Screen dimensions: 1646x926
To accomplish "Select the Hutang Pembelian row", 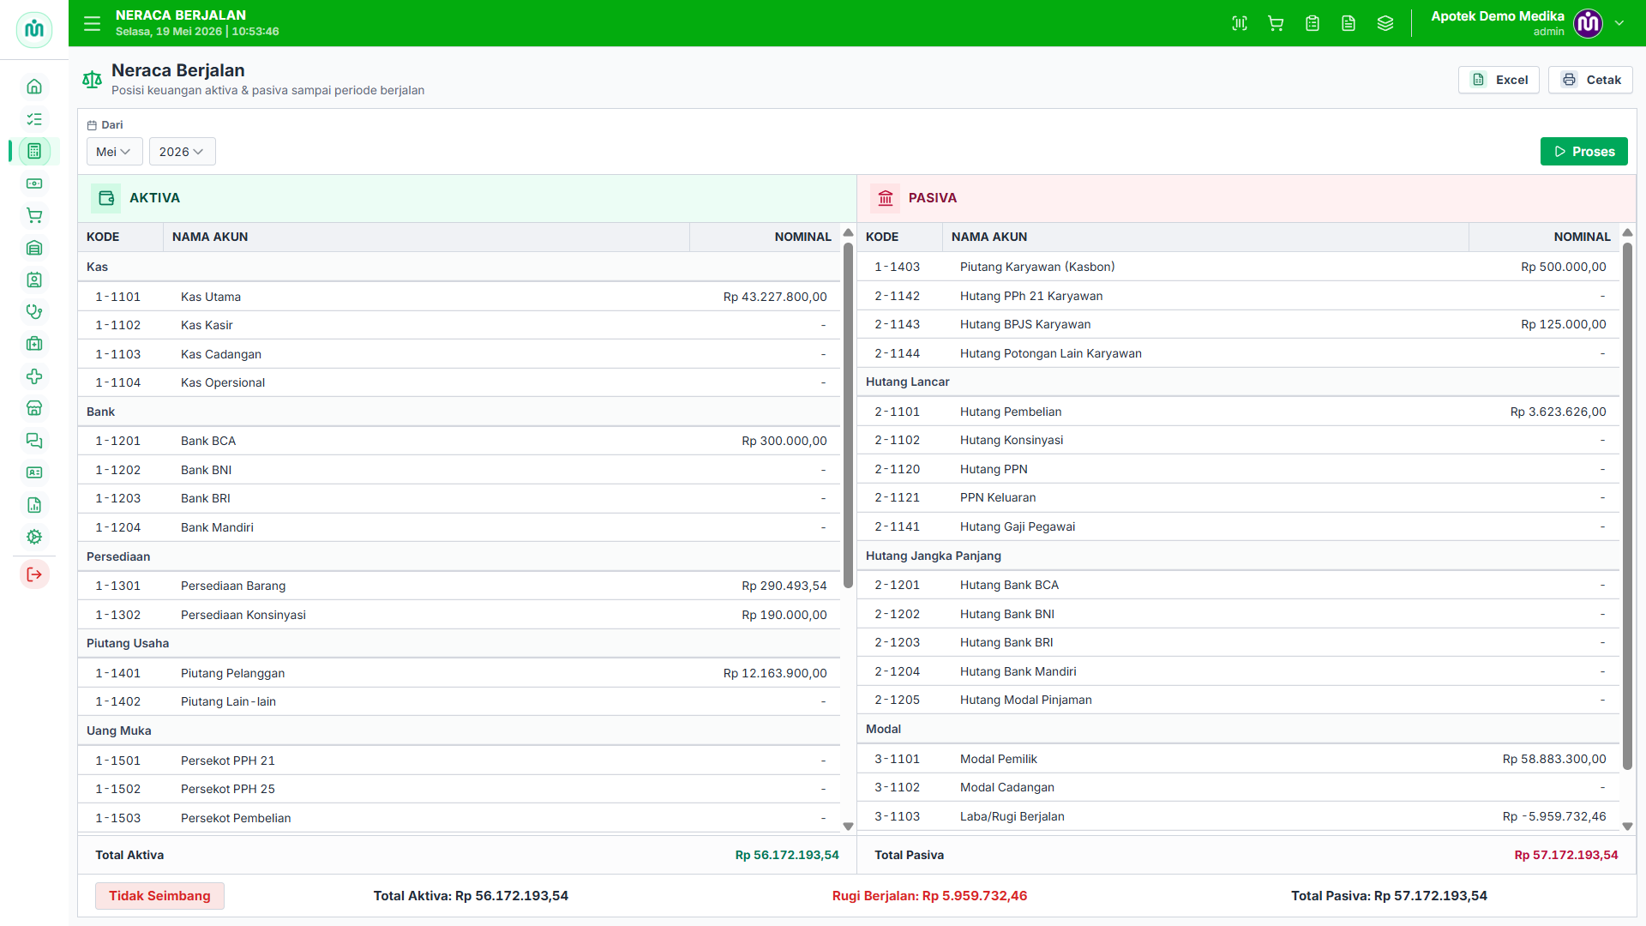I will pyautogui.click(x=1238, y=412).
